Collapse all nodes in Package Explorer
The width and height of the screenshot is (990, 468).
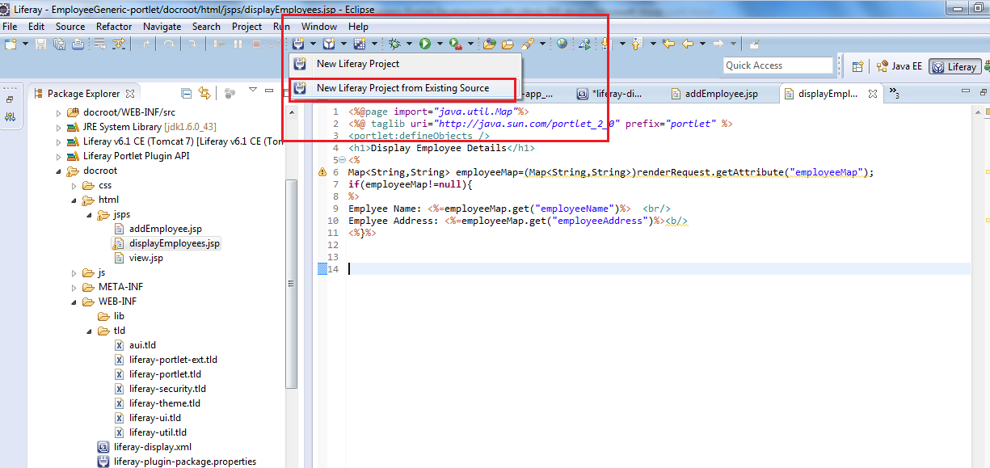tap(187, 92)
